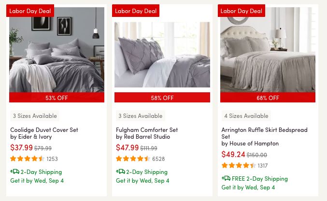The height and width of the screenshot is (201, 327).
Task: Click the shipping truck icon under Fulgham Comforter
Action: [120, 172]
